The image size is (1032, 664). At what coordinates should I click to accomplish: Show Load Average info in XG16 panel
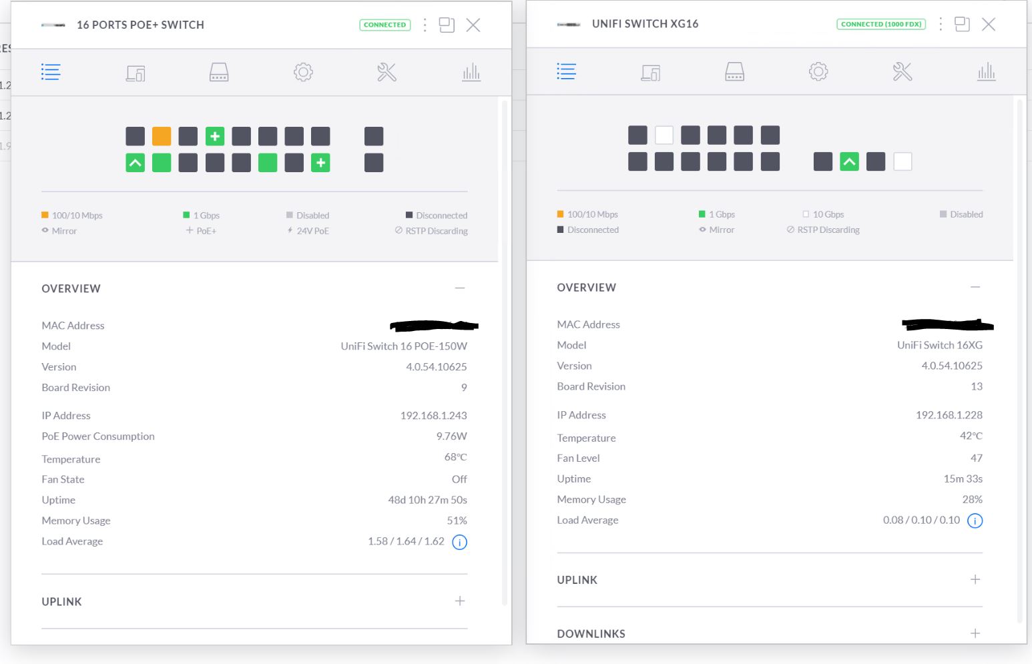point(975,521)
